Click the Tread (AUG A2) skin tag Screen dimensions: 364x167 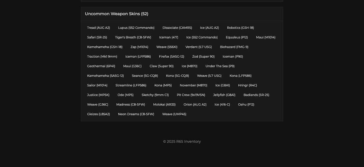point(98,28)
